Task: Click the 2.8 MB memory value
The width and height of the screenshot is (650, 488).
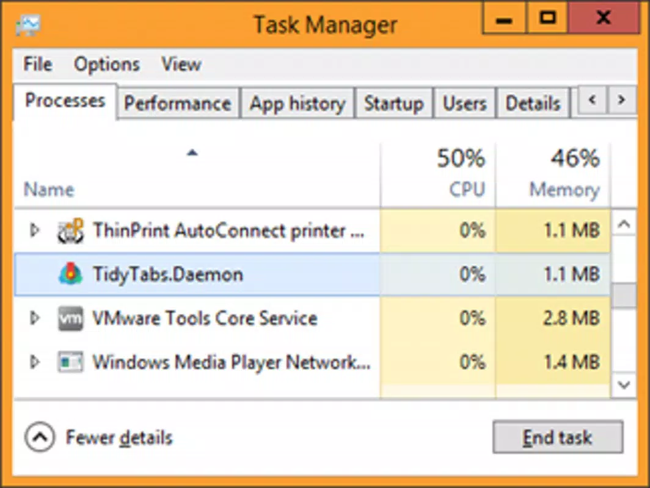Action: [x=572, y=318]
